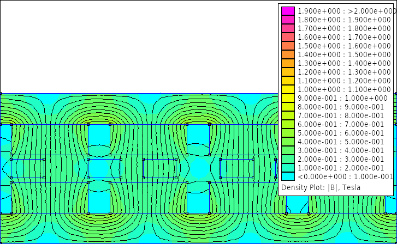Select the legend text '1.400e+000 : 1.500e+000'

click(x=344, y=54)
